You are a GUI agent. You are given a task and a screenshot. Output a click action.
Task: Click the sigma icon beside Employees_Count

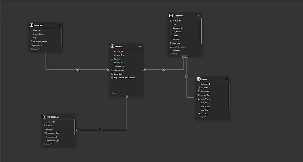[32, 41]
